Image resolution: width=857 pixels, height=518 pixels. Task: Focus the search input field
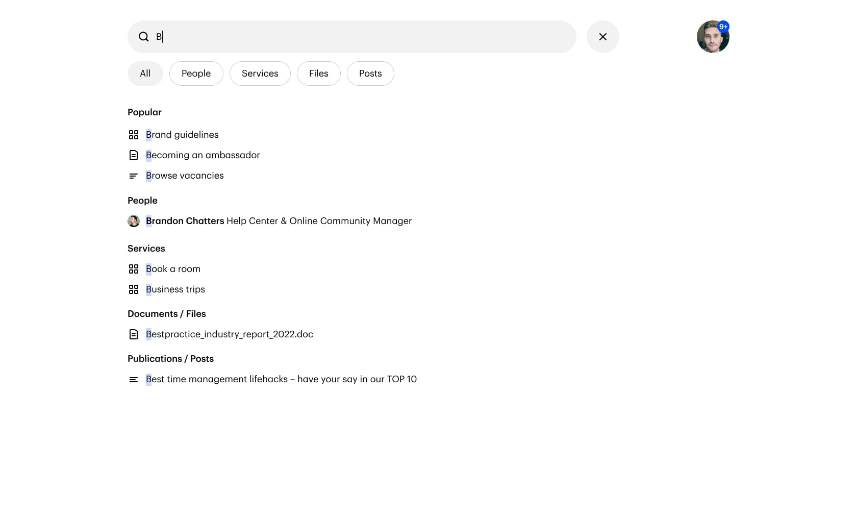352,37
